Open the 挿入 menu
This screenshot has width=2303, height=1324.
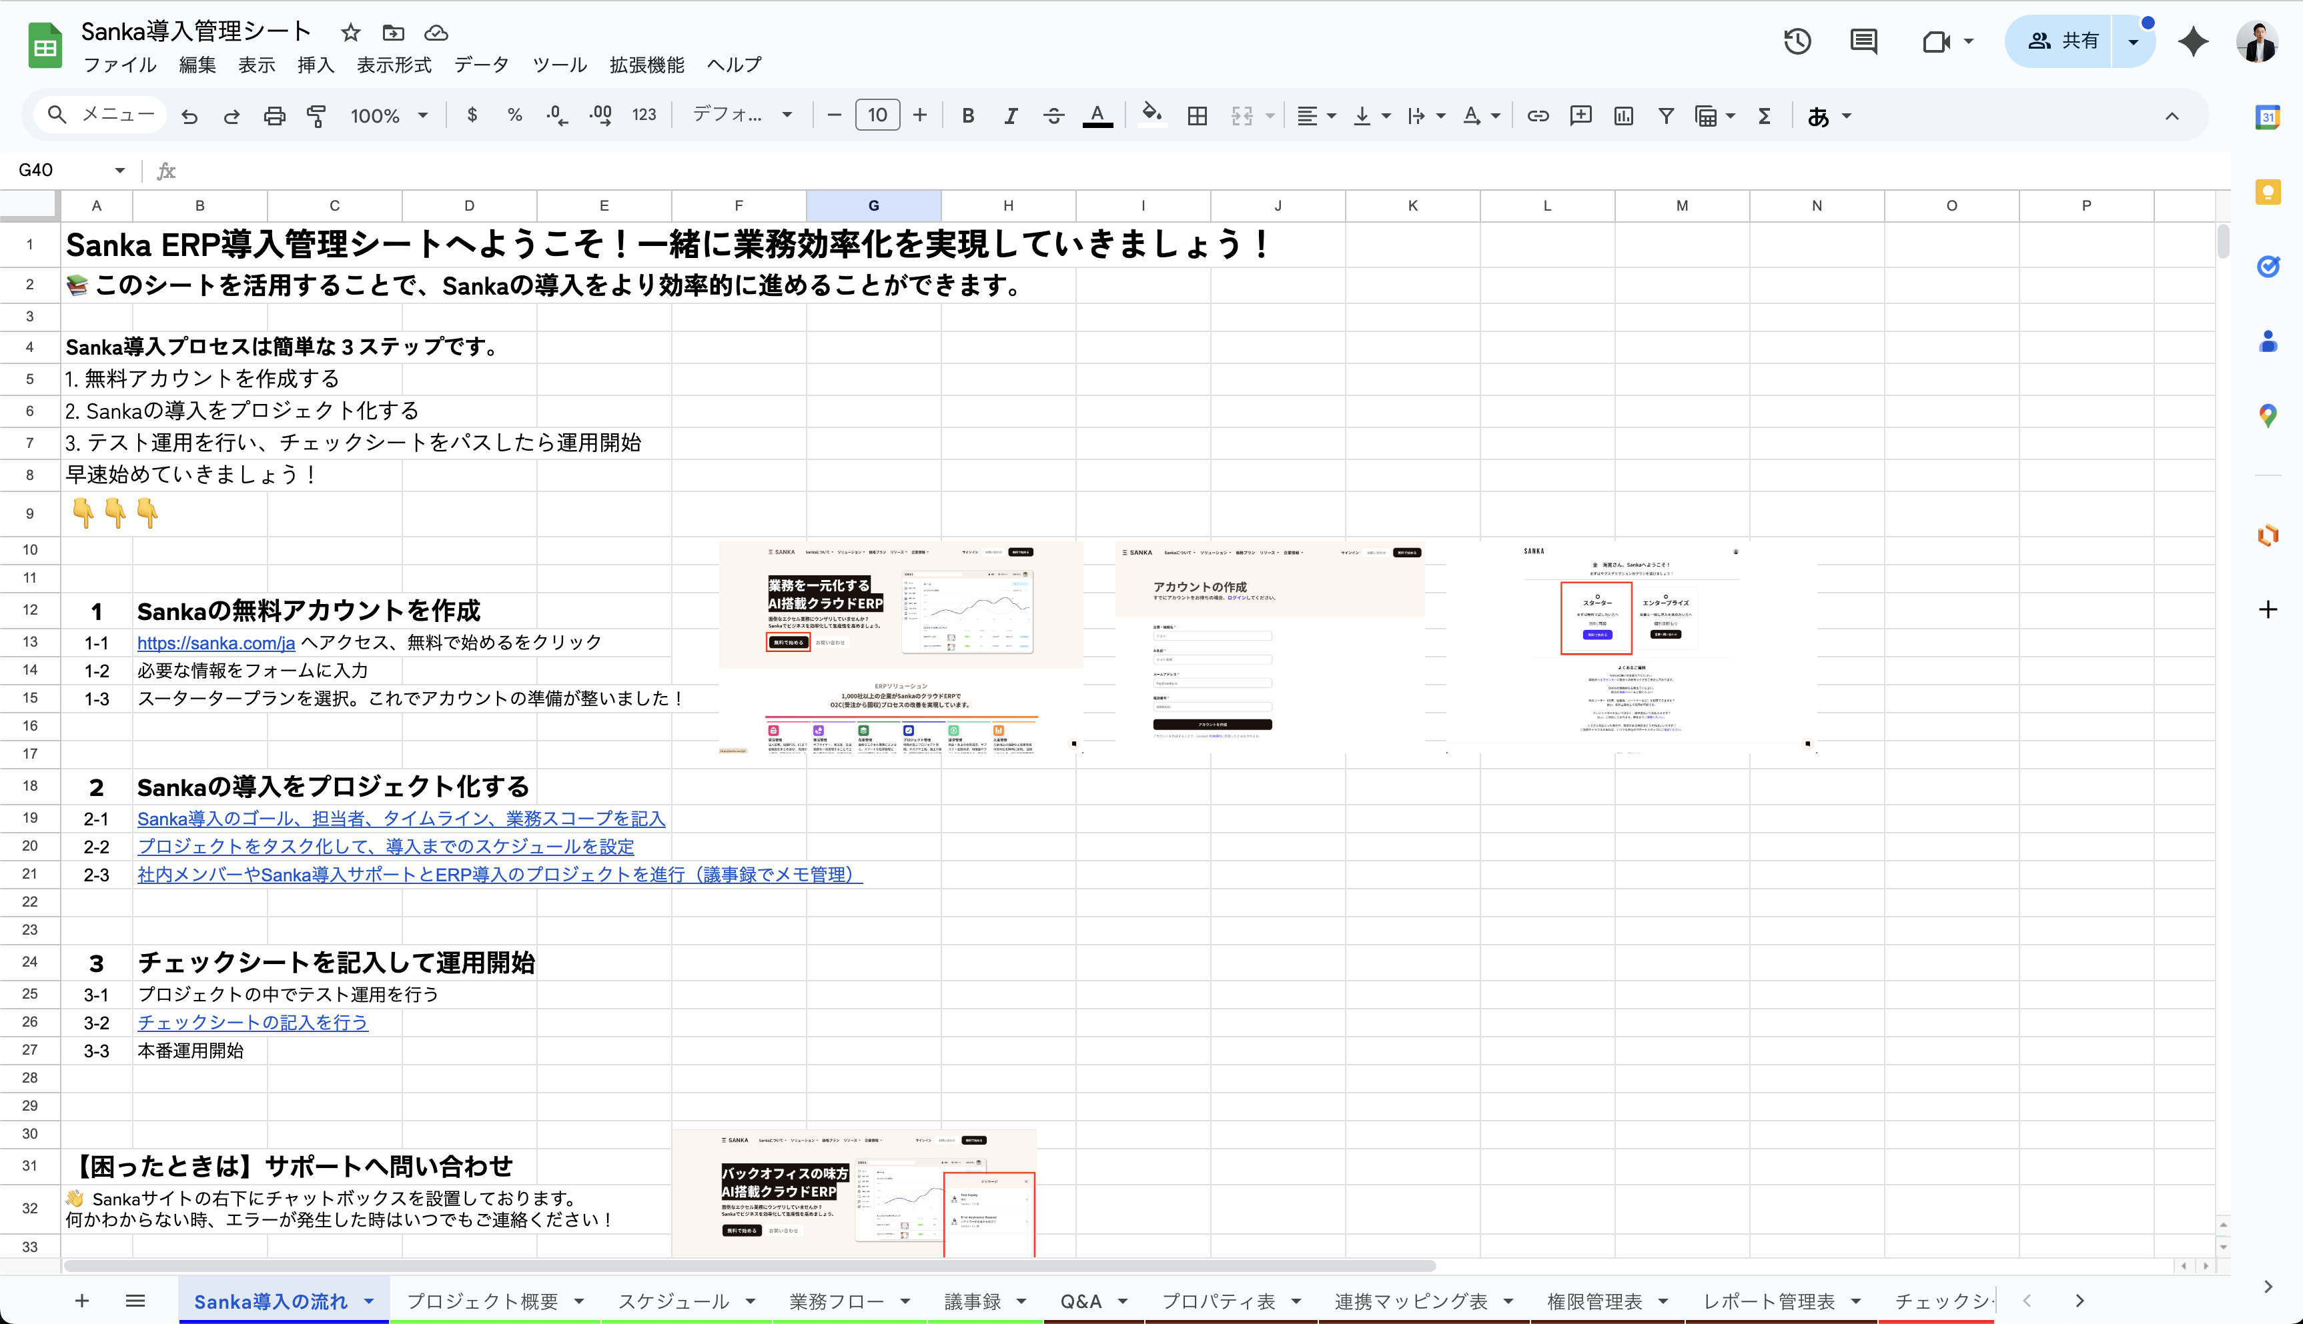(x=315, y=65)
